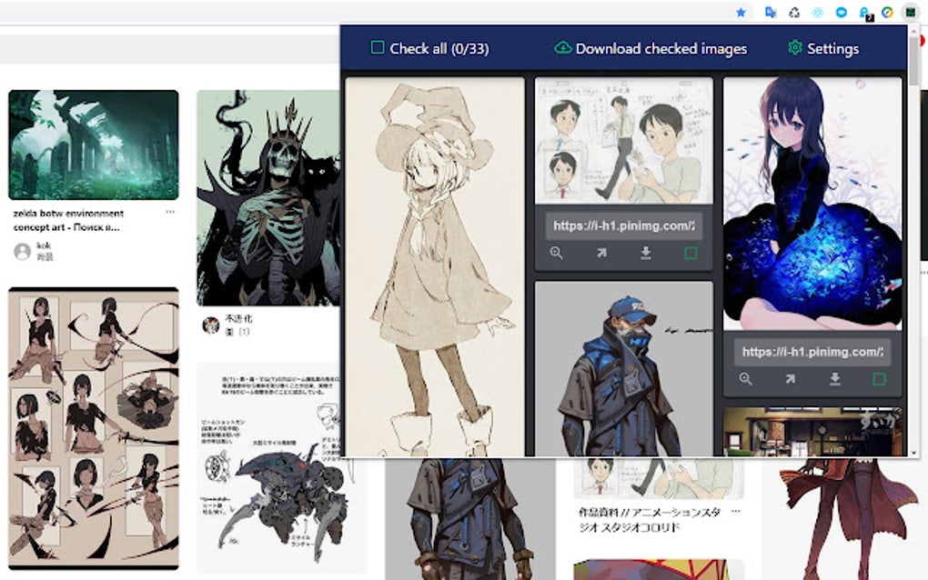Click the password manager lock icon

pos(863,12)
